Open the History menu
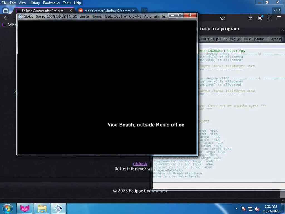The height and width of the screenshot is (214, 285). pos(34,3)
